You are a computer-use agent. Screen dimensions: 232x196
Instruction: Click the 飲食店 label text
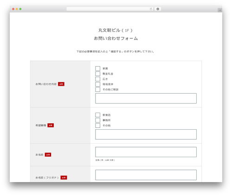(106, 115)
